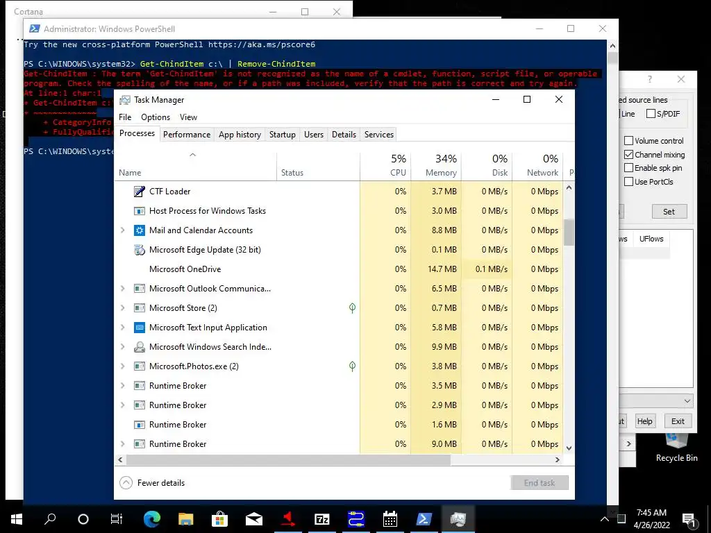Switch to the Performance tab

click(187, 135)
